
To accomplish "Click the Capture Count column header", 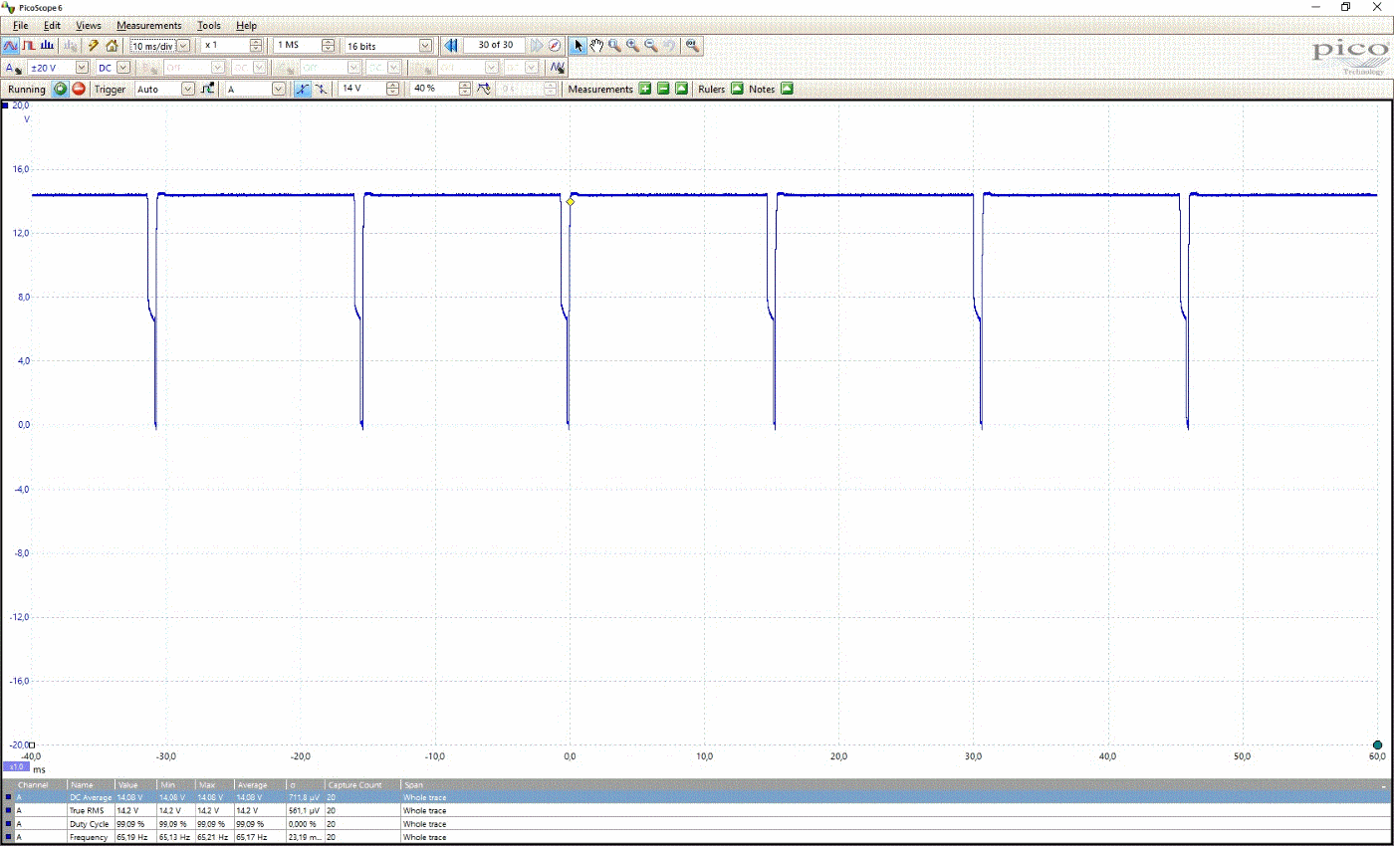I will 362,784.
